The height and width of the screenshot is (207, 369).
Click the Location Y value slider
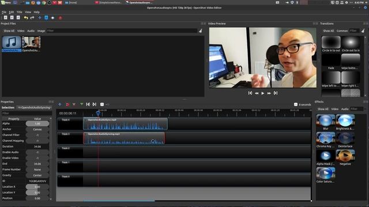[x=37, y=193]
